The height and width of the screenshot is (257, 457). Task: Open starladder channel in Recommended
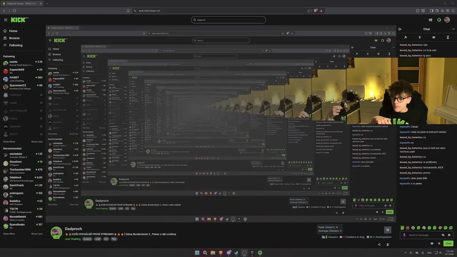coord(23,155)
